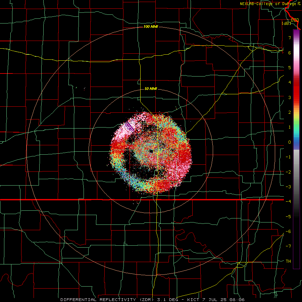The image size is (302, 302).
Task: Select the -1 value on the dB scale
Action: (288, 157)
